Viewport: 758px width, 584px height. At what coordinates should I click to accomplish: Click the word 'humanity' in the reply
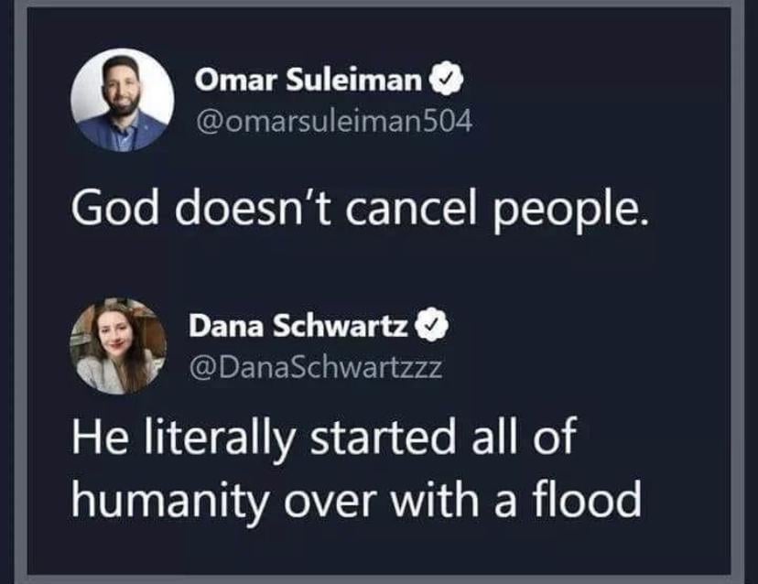click(x=169, y=502)
